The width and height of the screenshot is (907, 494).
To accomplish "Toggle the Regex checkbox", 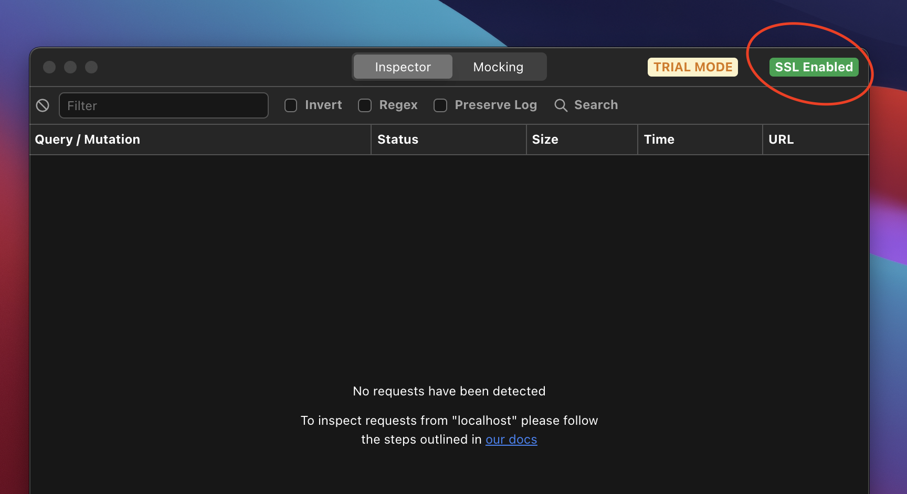I will pos(365,105).
